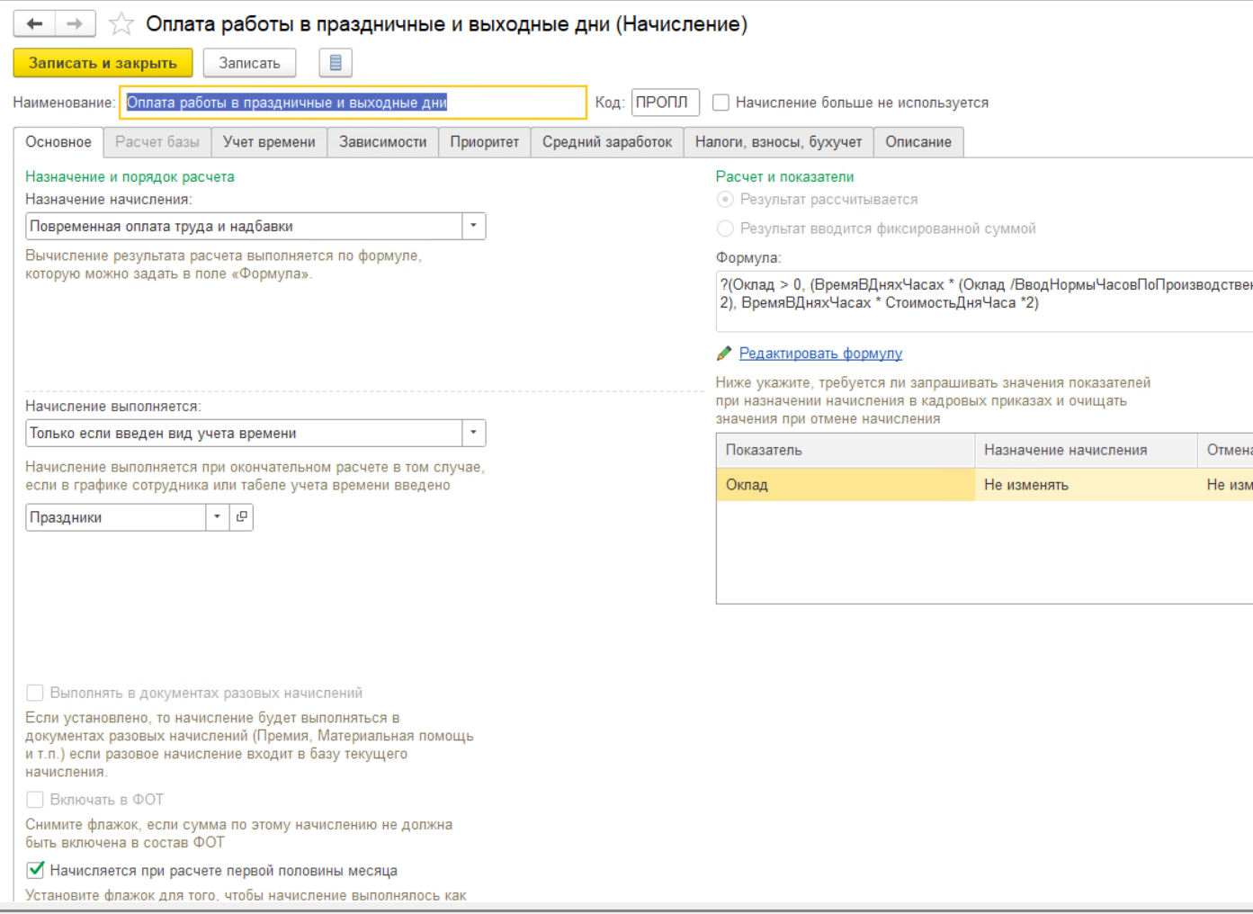This screenshot has height=914, width=1253.
Task: Select 'Результат вводится фиксированной суммой' radio option
Action: (725, 228)
